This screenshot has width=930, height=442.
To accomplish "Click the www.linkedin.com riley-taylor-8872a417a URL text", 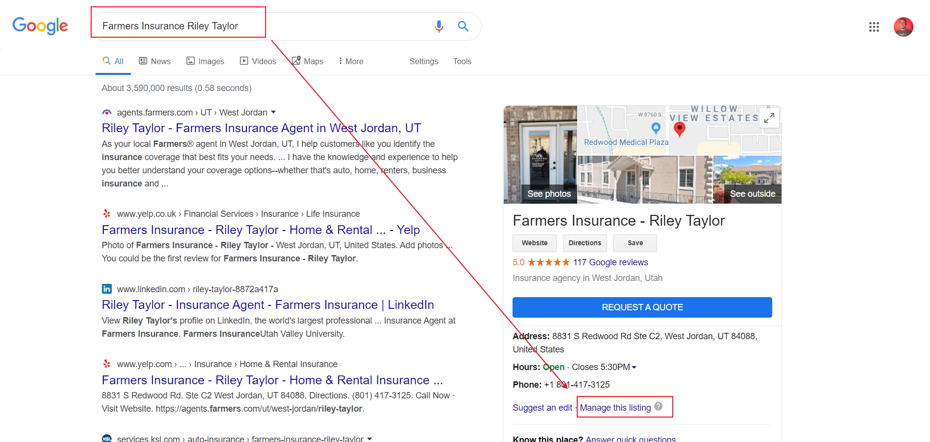I will click(197, 289).
